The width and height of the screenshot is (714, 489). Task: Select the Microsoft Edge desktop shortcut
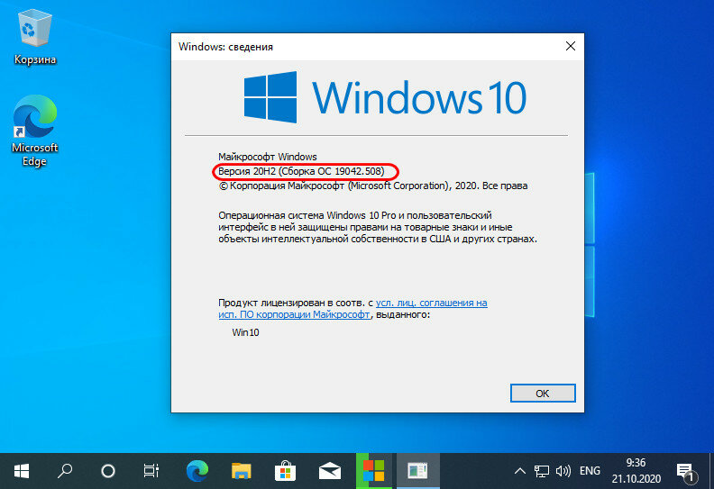tap(34, 131)
